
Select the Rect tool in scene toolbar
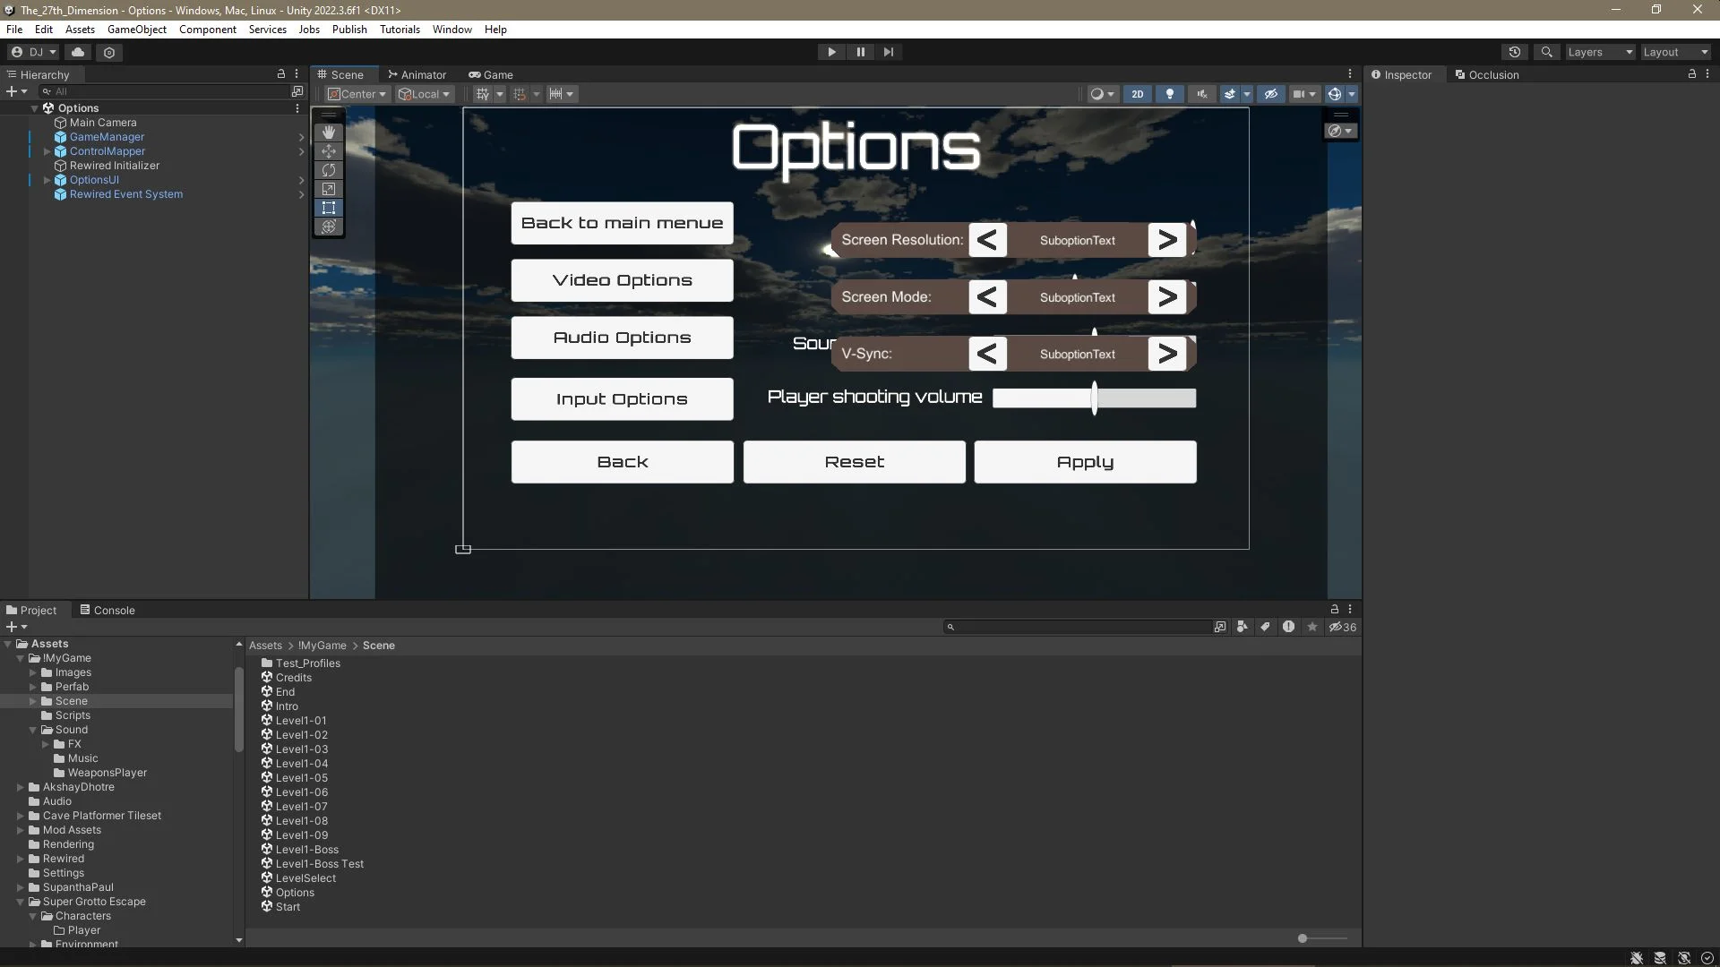(x=329, y=208)
